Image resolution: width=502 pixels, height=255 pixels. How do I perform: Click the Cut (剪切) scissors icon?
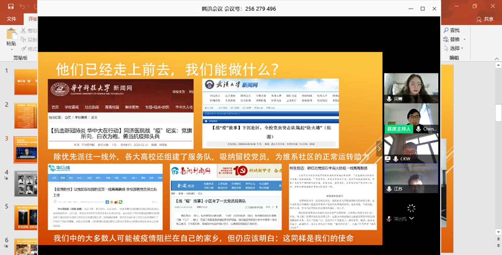point(24,31)
